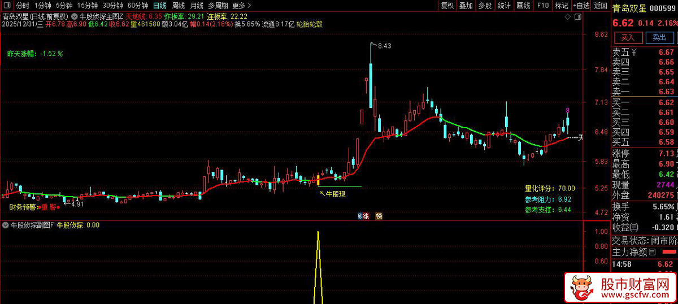
Task: Select the 60分钟 period tab
Action: [x=137, y=6]
